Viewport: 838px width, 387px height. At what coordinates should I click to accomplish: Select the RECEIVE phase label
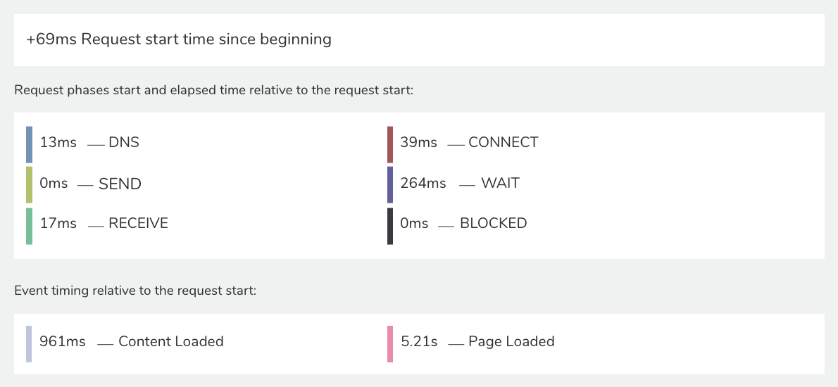tap(139, 223)
